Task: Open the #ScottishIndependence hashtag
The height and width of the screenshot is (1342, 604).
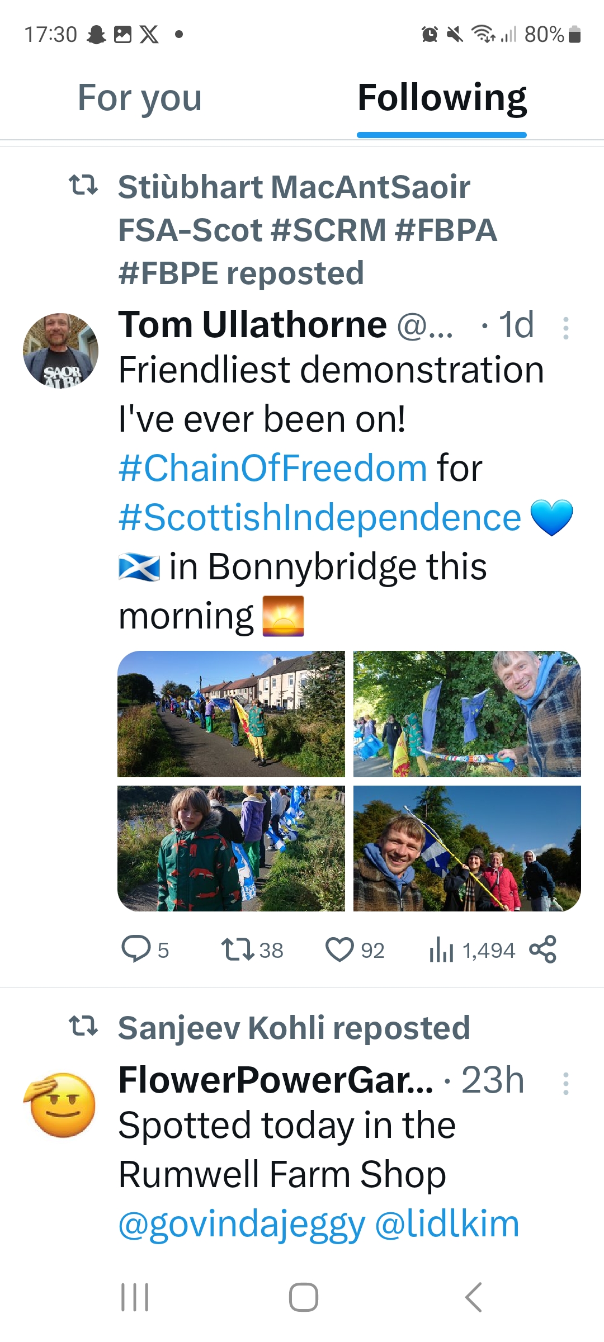Action: [320, 517]
